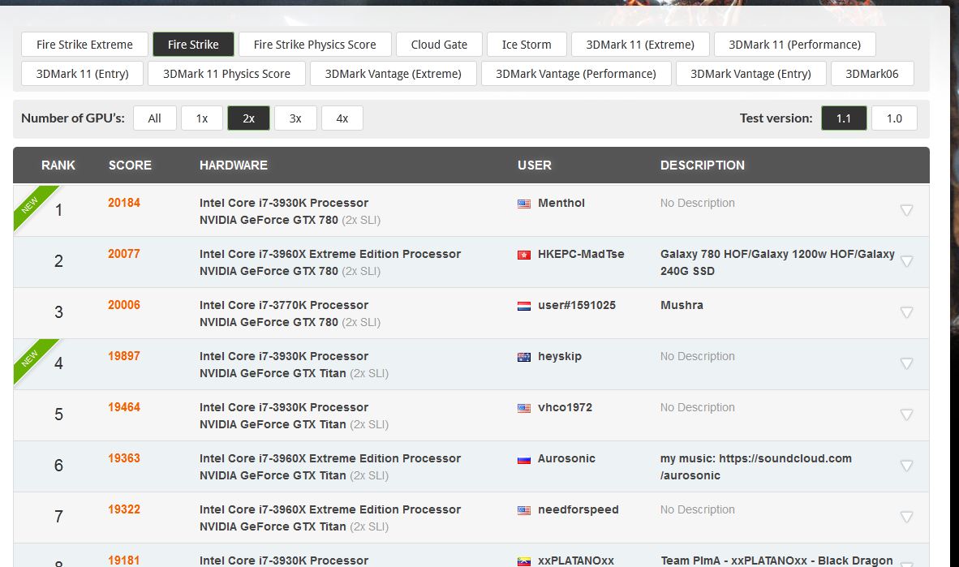959x567 pixels.
Task: Open score 20077 result
Action: point(124,254)
